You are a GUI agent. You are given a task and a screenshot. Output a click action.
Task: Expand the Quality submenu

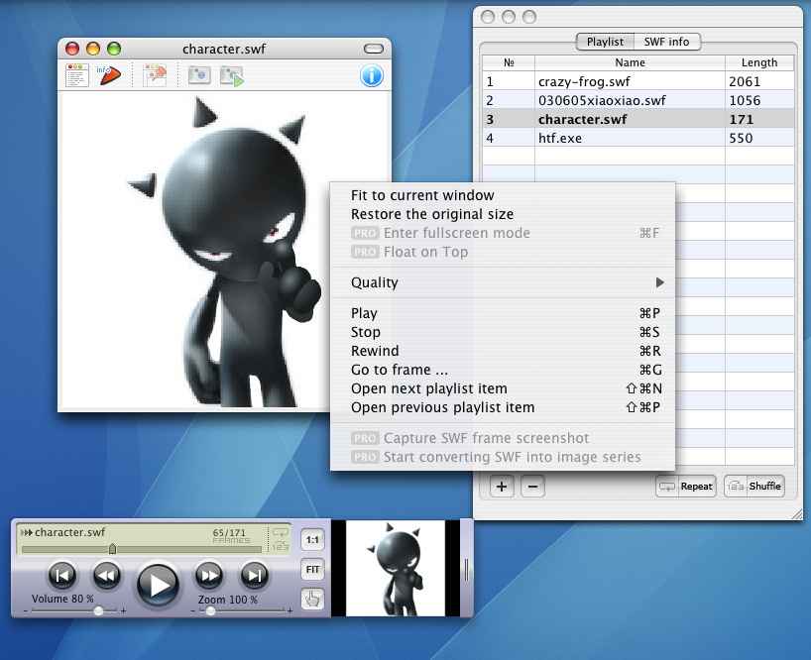(503, 282)
